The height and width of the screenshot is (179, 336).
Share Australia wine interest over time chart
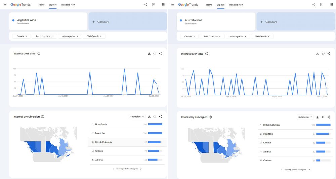click(329, 54)
